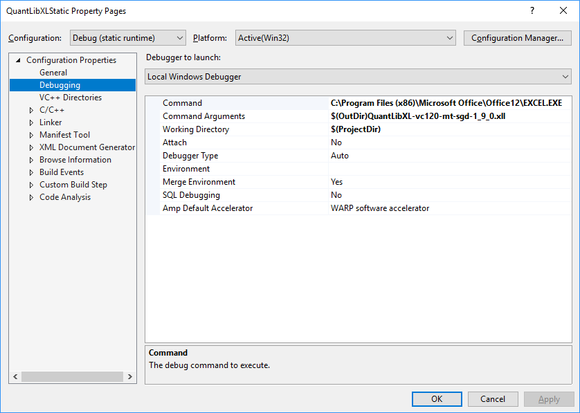
Task: Open the Debugger to launch dropdown
Action: (358, 77)
